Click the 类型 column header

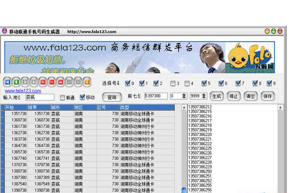147,107
